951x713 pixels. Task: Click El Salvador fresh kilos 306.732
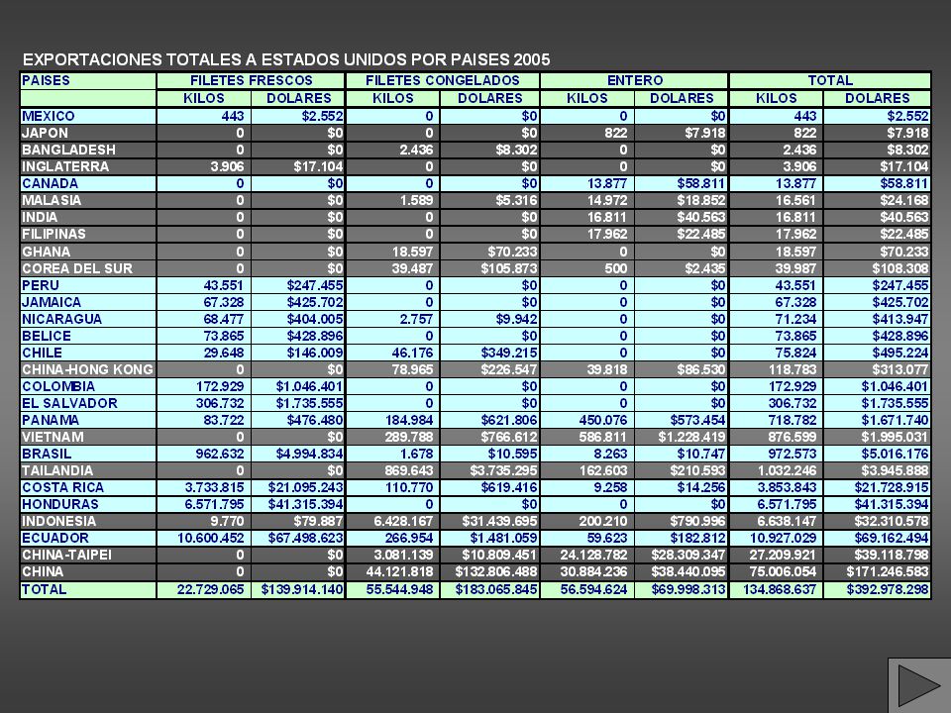(x=220, y=403)
